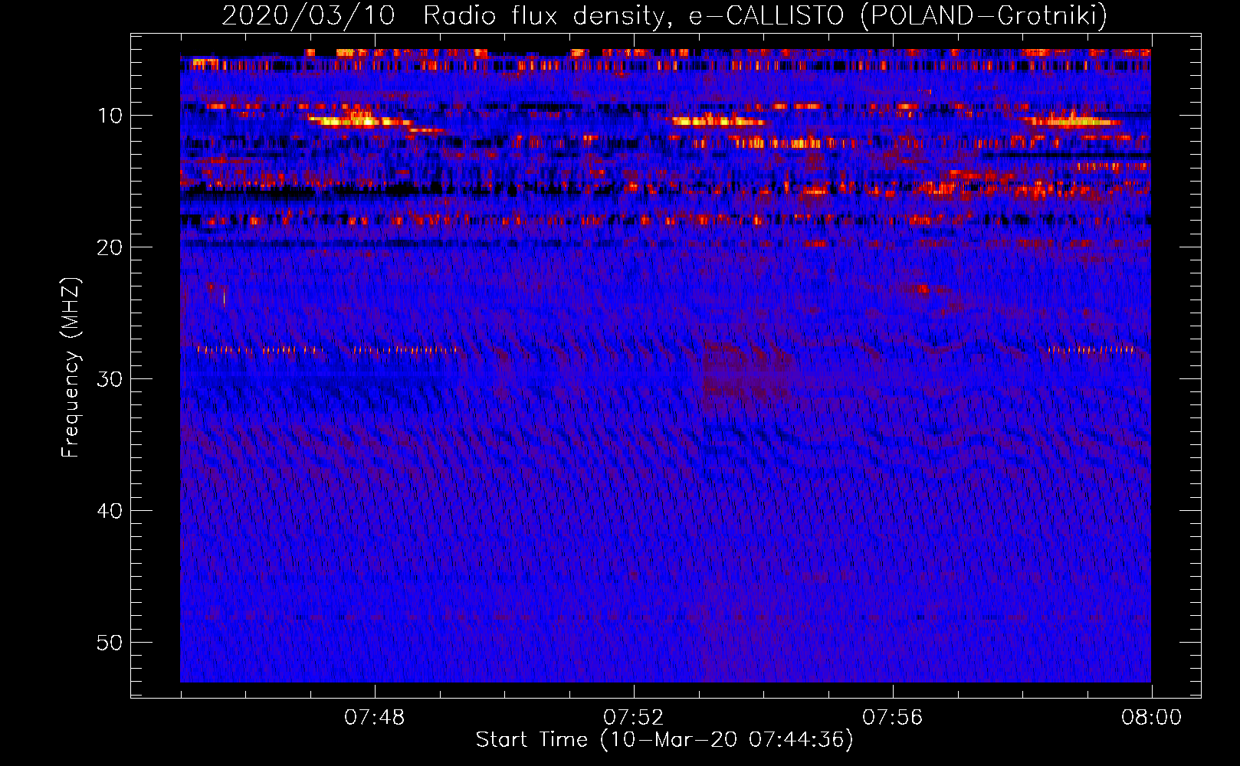The height and width of the screenshot is (766, 1240).
Task: Click the 'Frequency (MHZ)' axis label
Action: (71, 368)
